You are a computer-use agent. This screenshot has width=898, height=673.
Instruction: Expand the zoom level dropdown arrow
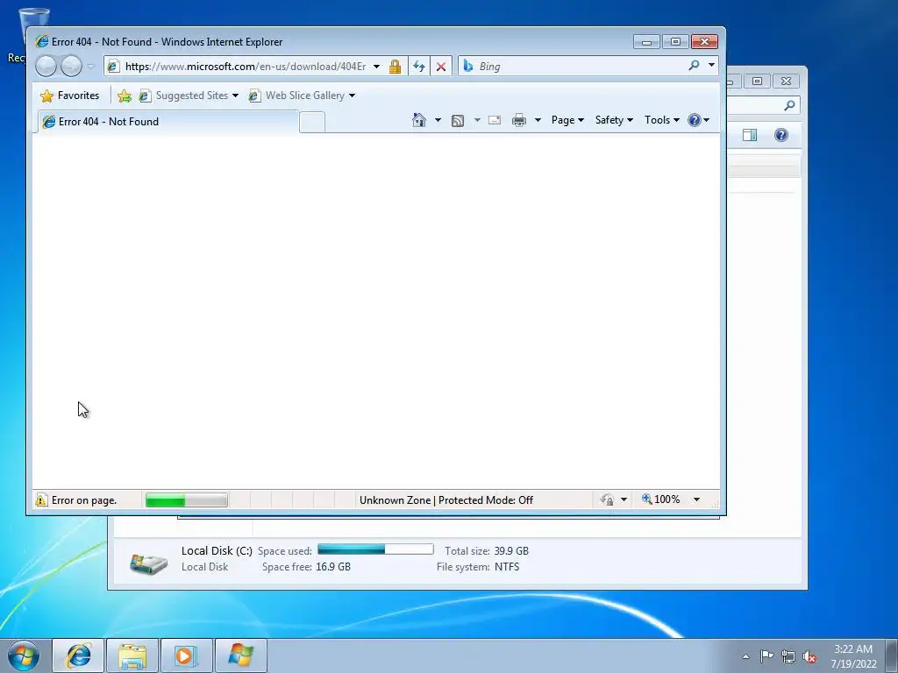(696, 499)
